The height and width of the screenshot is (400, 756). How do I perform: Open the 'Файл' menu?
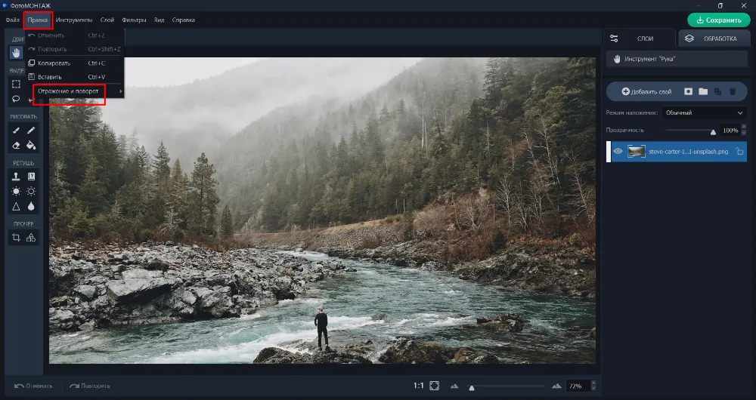coord(13,20)
